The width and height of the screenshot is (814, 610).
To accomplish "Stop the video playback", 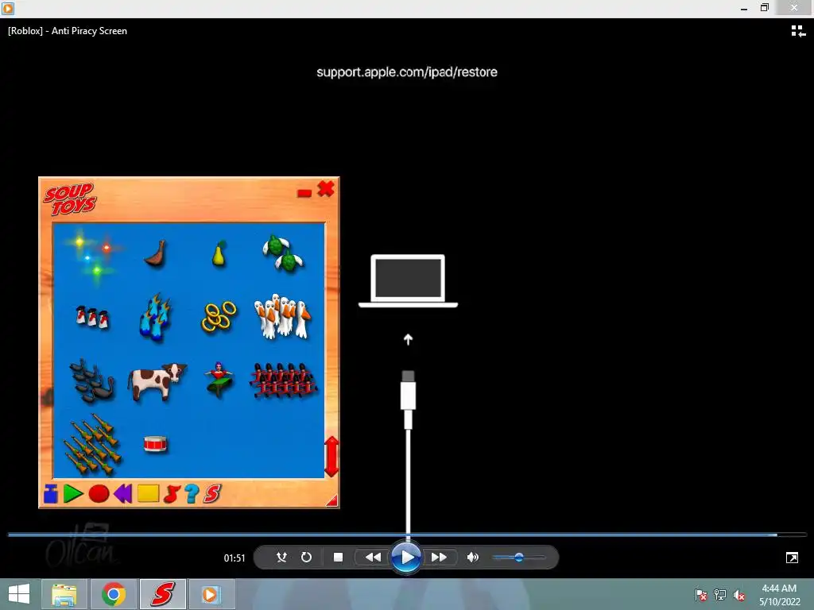I will click(x=338, y=557).
